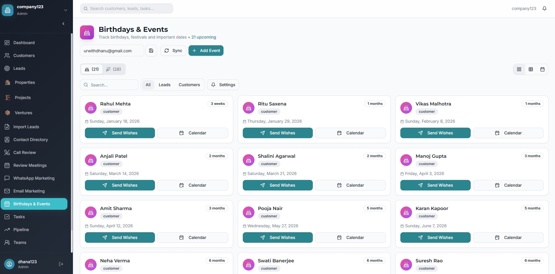Switch to the table view toggle
Screen dimensions: 555x274
(530, 69)
